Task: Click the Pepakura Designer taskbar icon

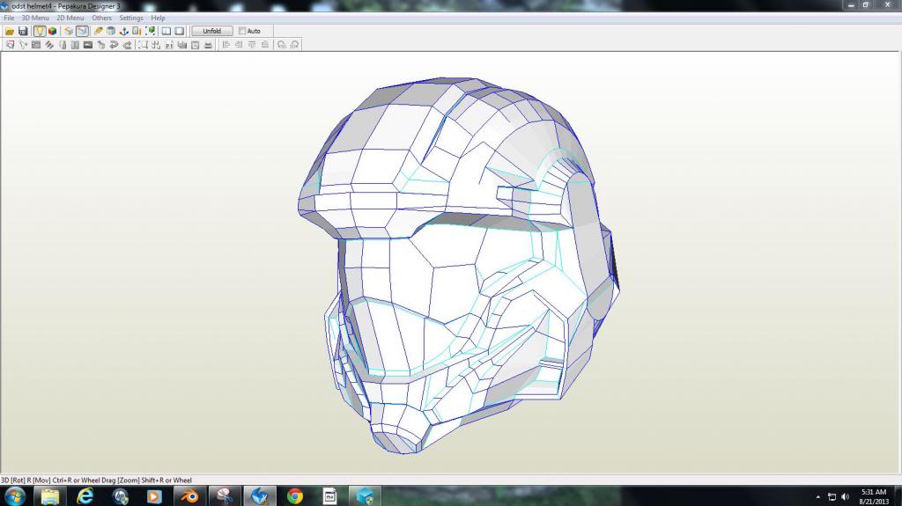Action: (260, 496)
